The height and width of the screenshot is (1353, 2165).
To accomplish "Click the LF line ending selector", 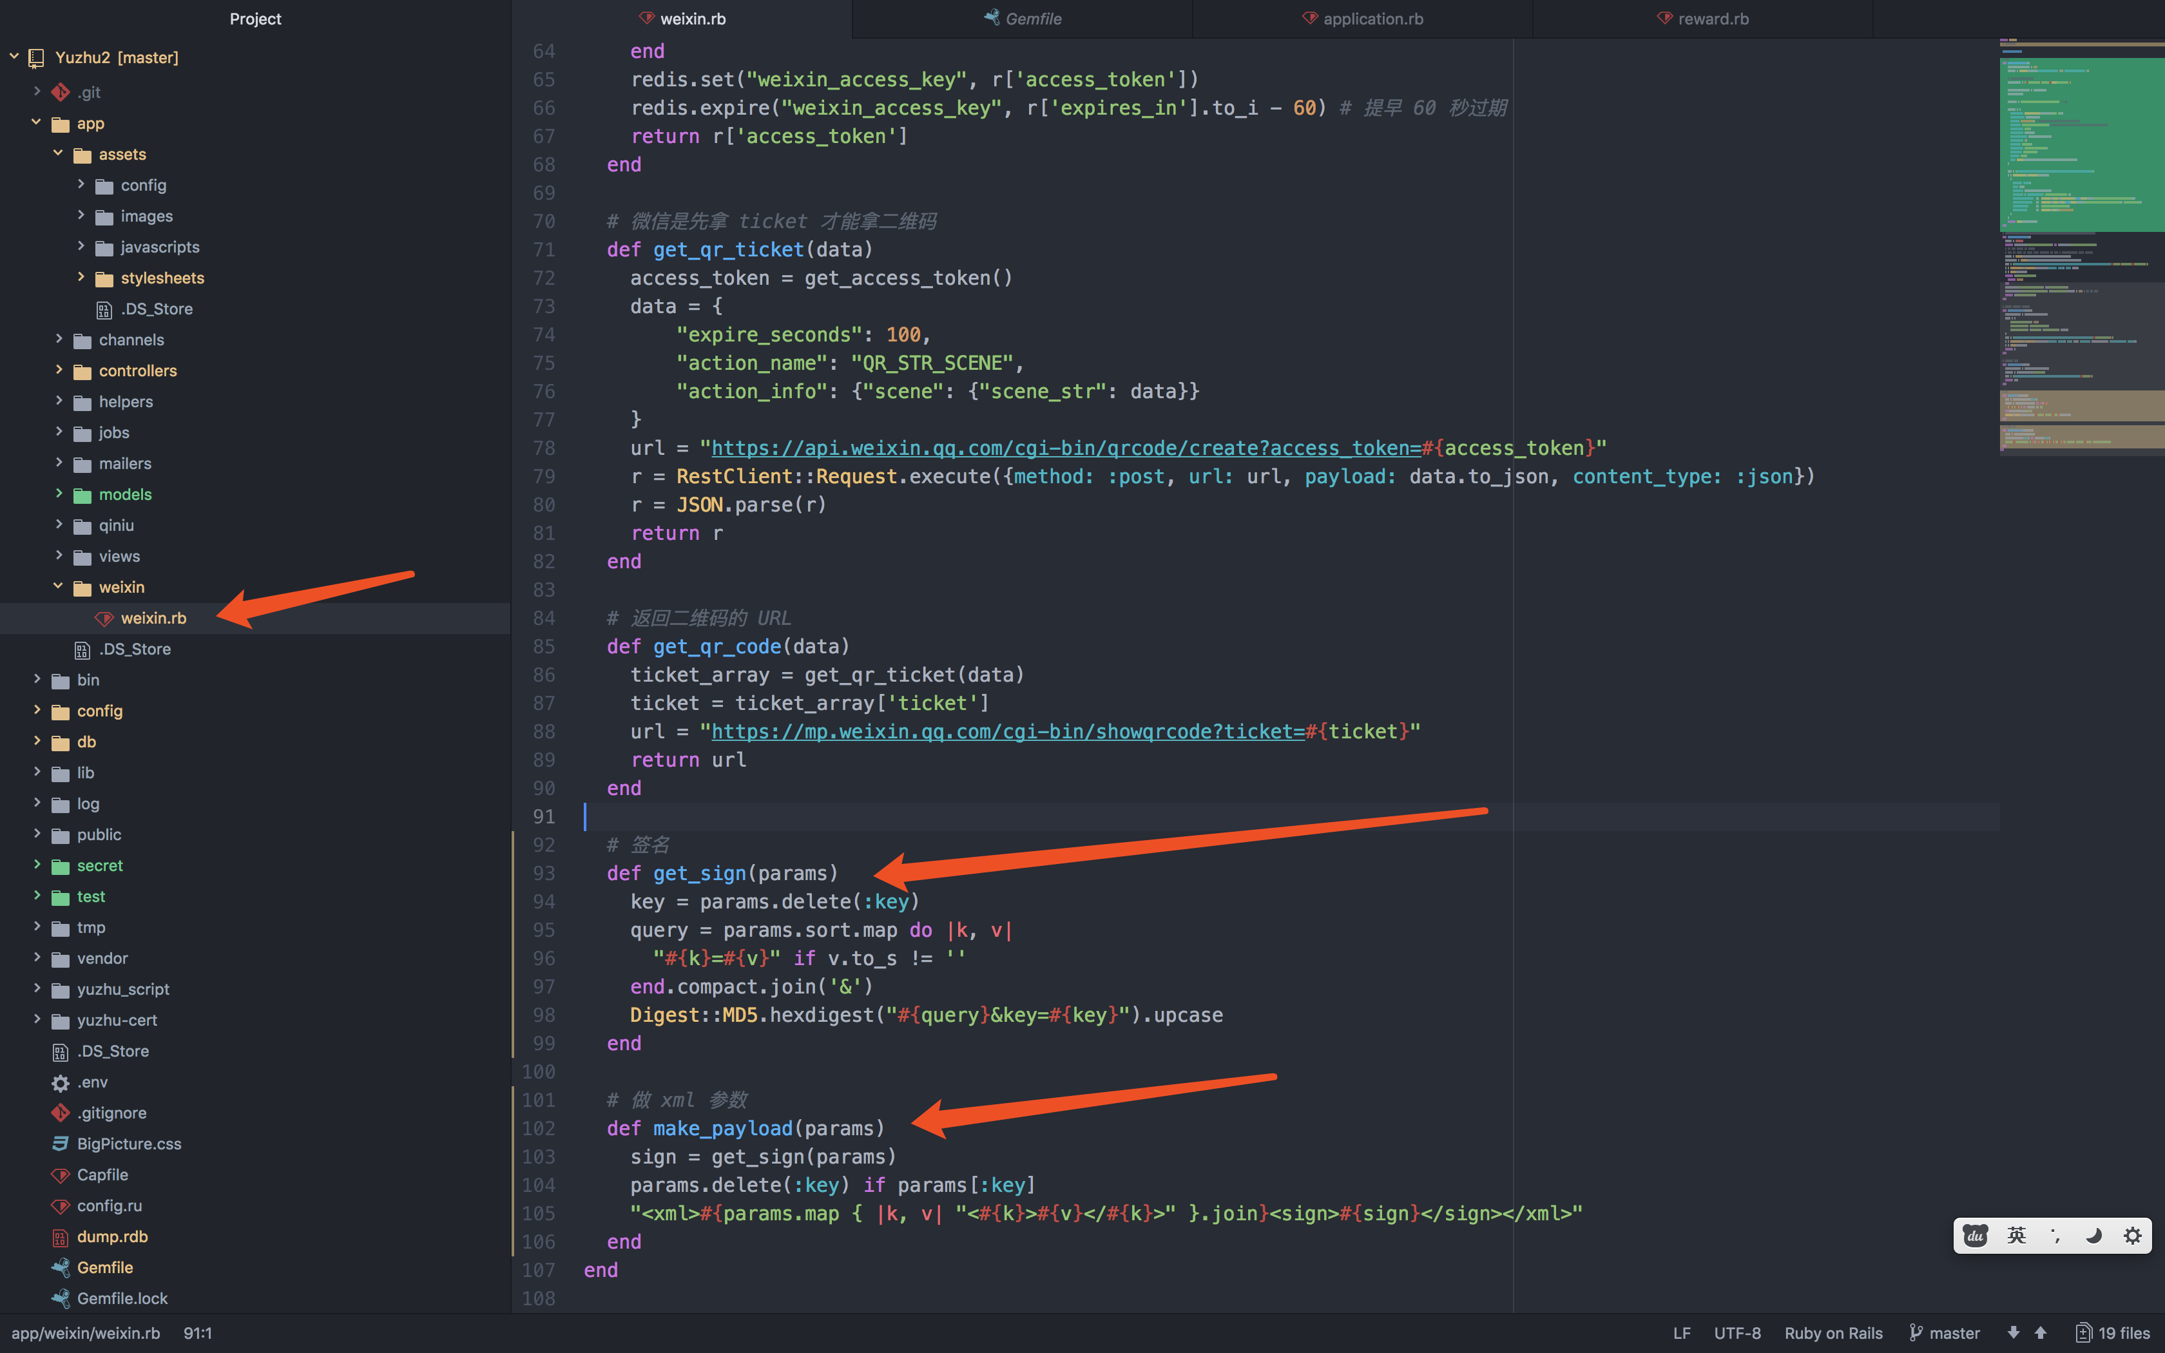I will [x=1682, y=1332].
